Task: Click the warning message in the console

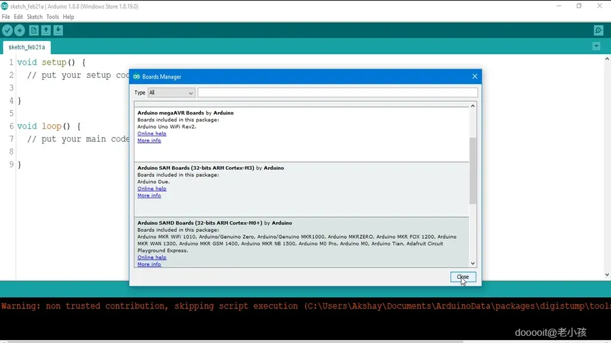Action: 305,306
